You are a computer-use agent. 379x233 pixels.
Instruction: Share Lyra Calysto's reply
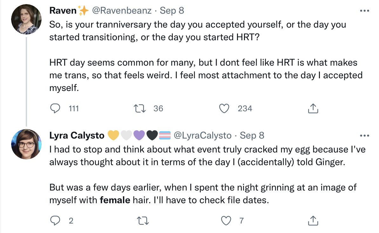[x=313, y=220]
